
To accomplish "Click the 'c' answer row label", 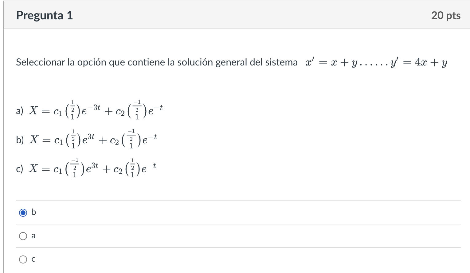I will [33, 259].
